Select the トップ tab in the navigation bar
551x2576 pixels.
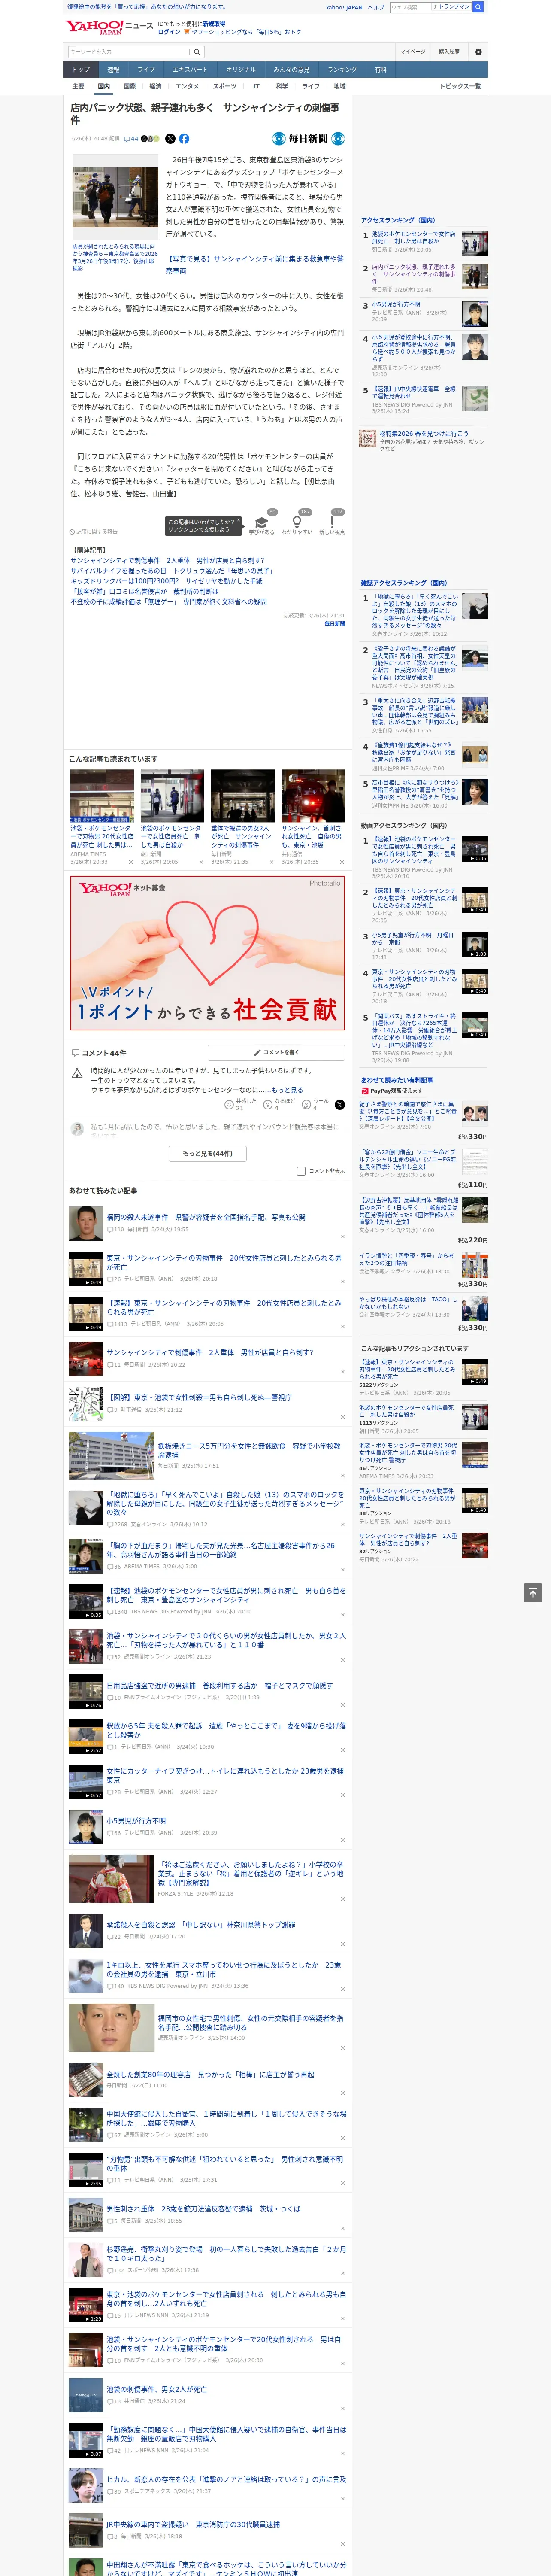(81, 70)
